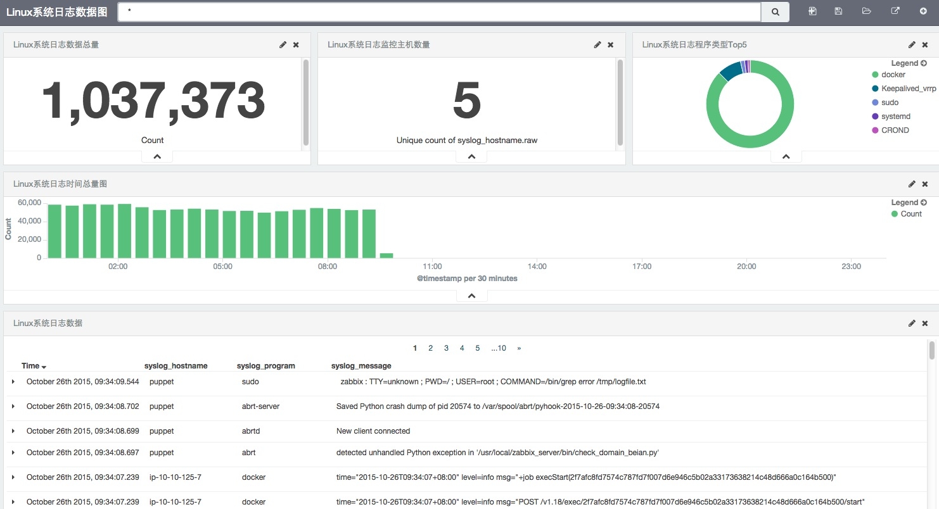Click the scrollbar of the Count metric panel
939x509 pixels.
click(x=306, y=103)
